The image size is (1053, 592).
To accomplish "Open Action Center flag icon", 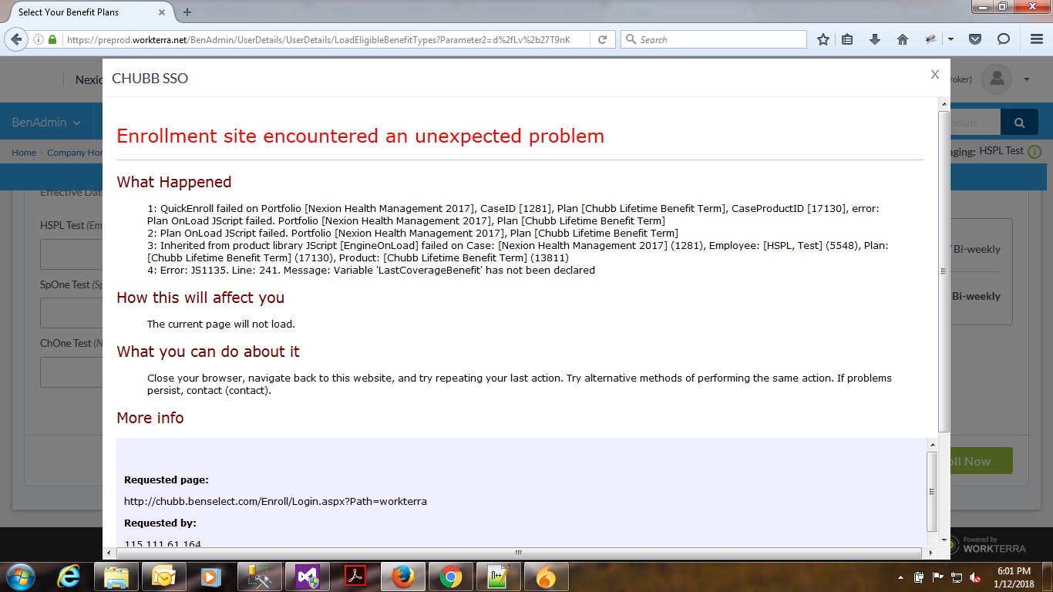I will (938, 577).
